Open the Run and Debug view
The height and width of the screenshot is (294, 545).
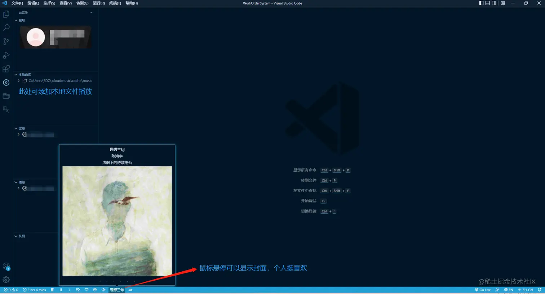click(x=6, y=55)
